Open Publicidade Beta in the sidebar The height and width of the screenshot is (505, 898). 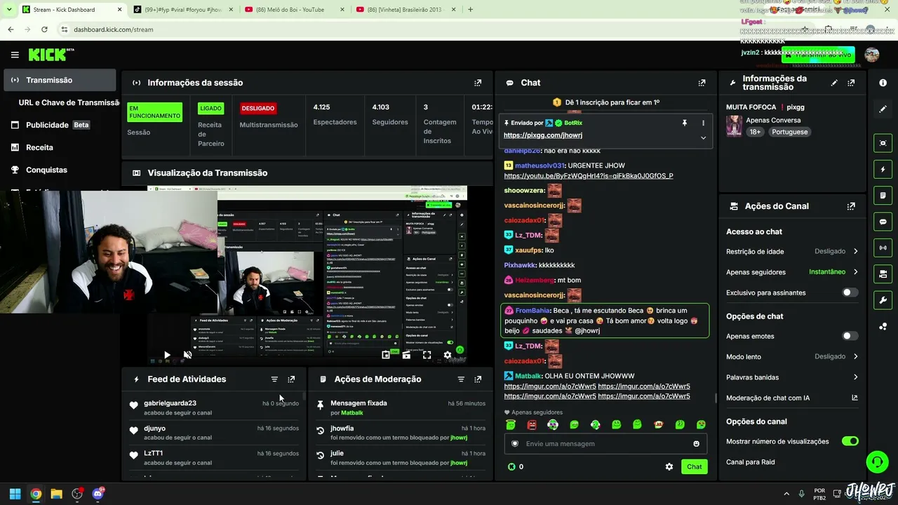60,125
